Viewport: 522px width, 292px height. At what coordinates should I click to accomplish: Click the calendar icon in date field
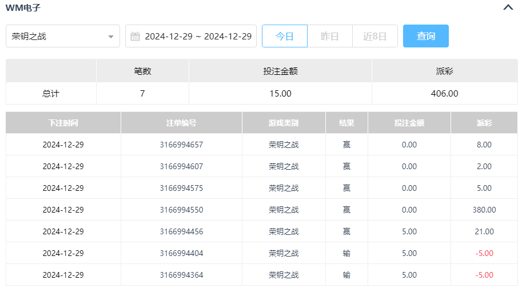(136, 37)
